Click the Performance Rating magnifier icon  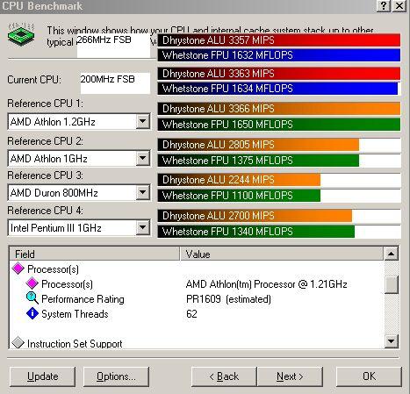[x=32, y=298]
